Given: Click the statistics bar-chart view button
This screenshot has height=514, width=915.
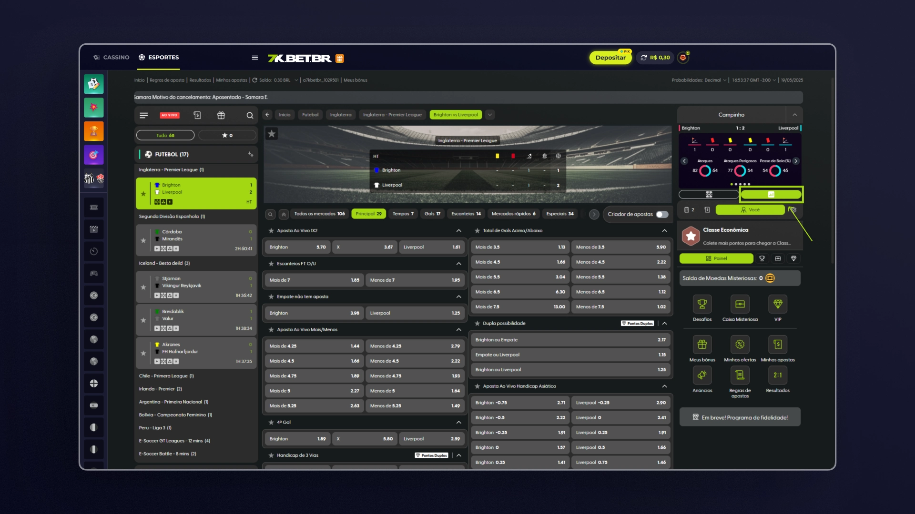Looking at the screenshot, I should point(771,195).
